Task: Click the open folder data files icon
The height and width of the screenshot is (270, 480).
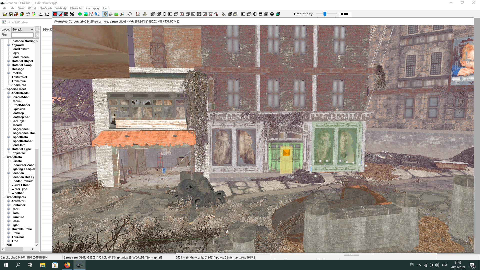Action: pyautogui.click(x=5, y=14)
